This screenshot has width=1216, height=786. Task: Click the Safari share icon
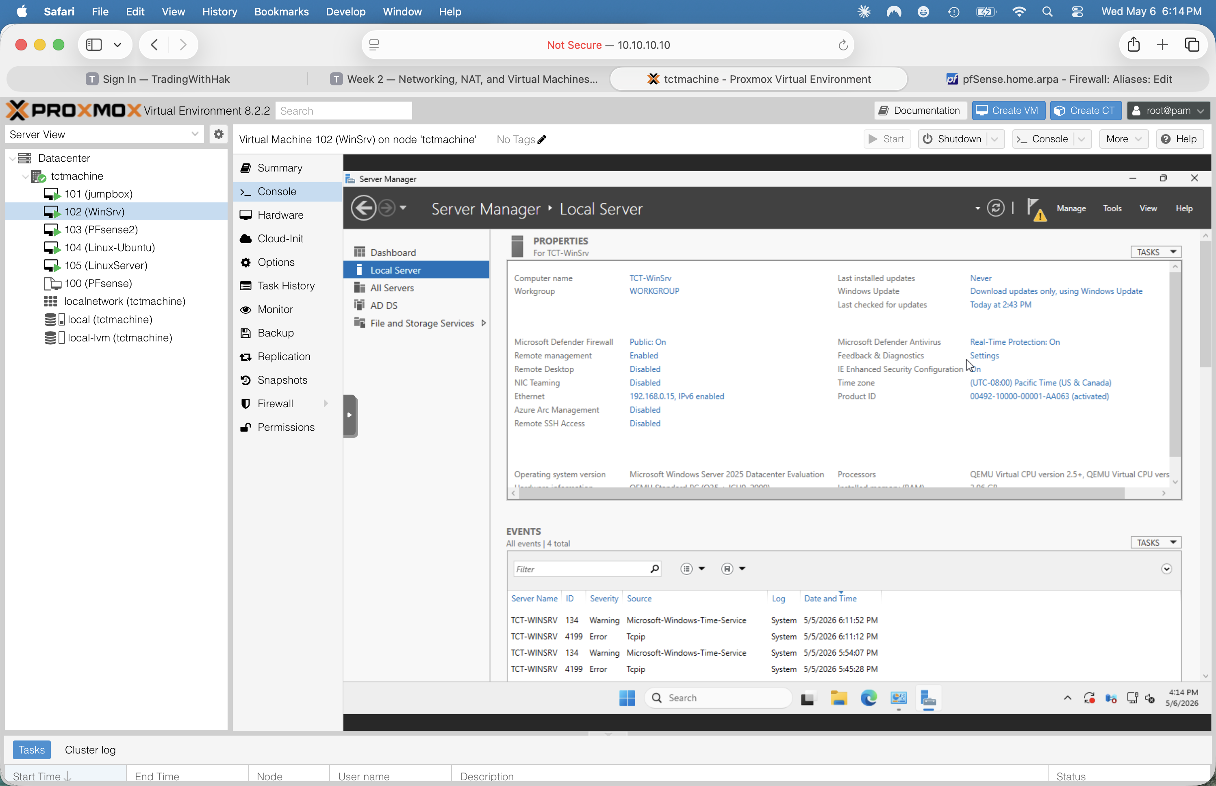(1133, 45)
